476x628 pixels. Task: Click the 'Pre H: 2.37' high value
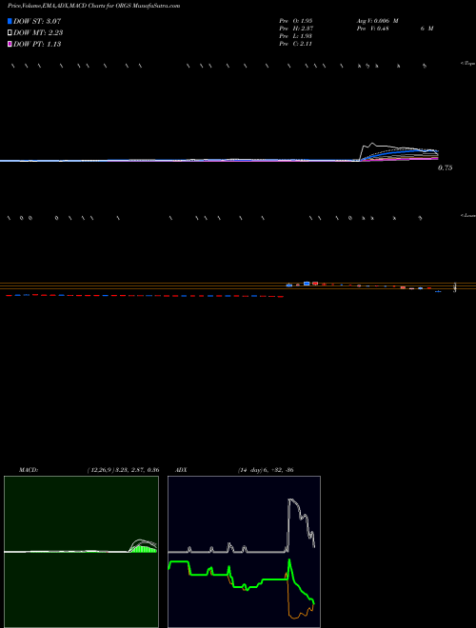(x=296, y=29)
